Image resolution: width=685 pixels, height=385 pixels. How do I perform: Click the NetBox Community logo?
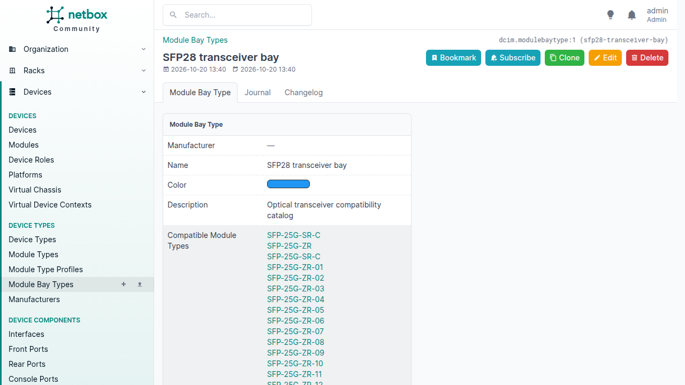coord(77,19)
